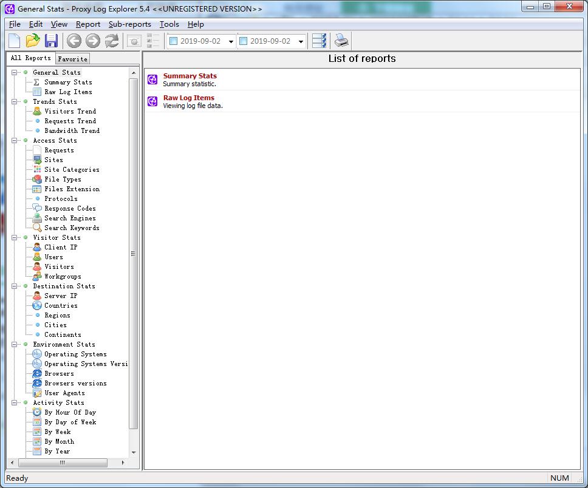The height and width of the screenshot is (488, 588).
Task: Select Continents in tree
Action: click(63, 334)
